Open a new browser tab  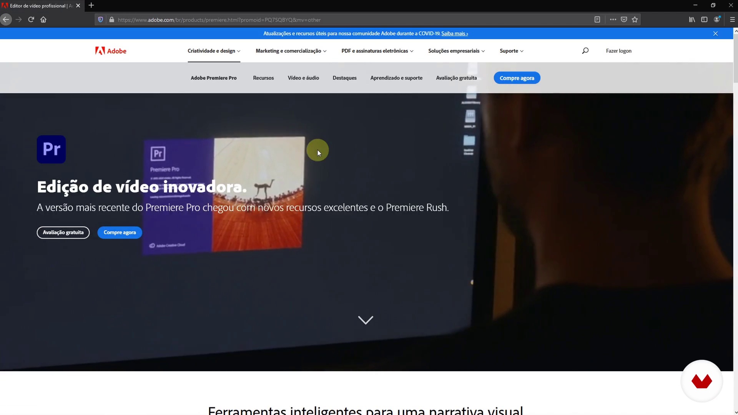coord(91,5)
